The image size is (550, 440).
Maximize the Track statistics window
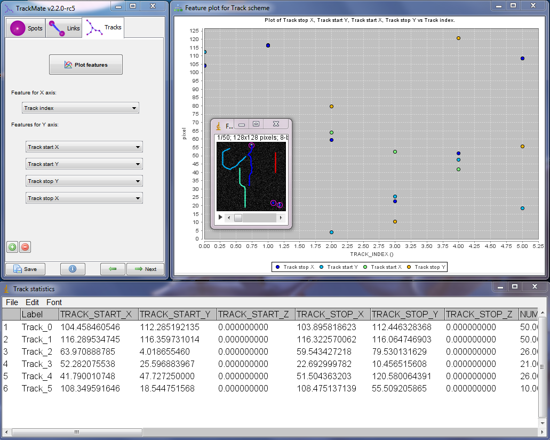[515, 287]
